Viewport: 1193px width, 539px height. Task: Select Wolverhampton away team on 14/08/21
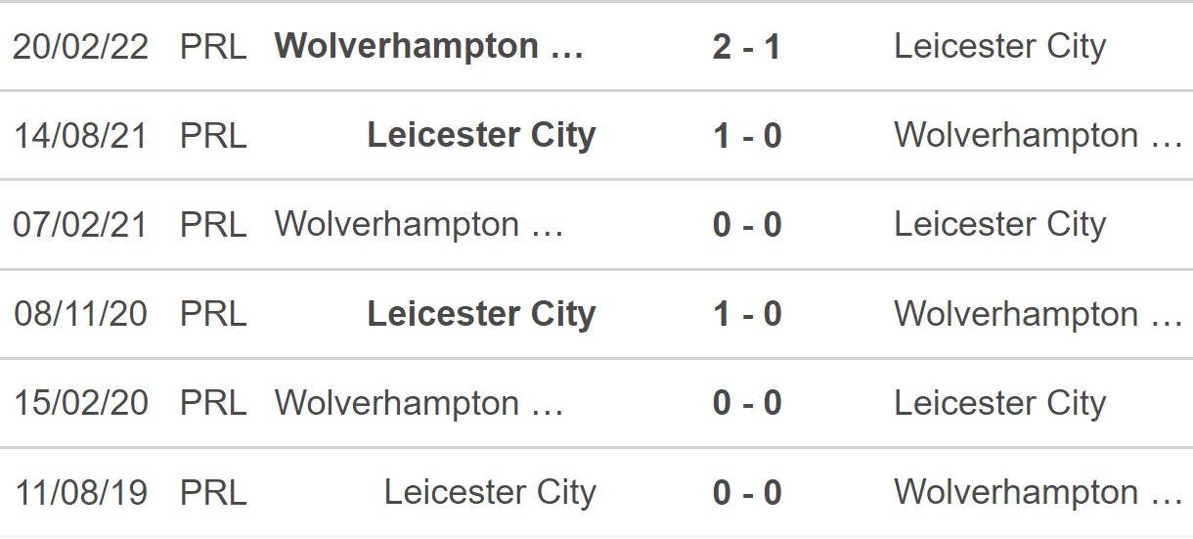[1038, 135]
